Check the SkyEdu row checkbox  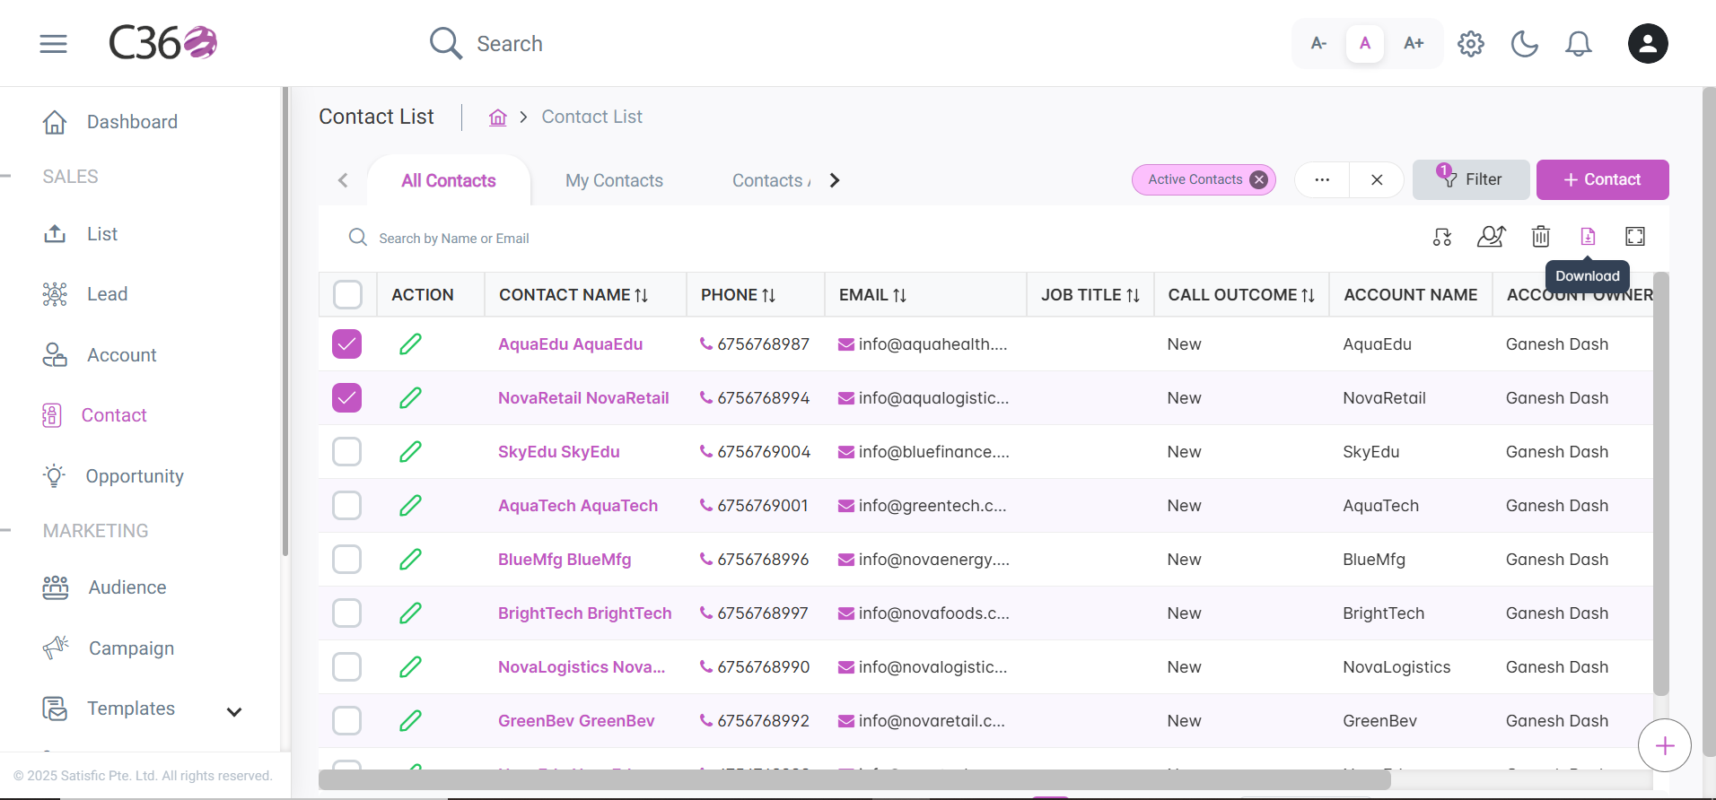[x=347, y=451]
